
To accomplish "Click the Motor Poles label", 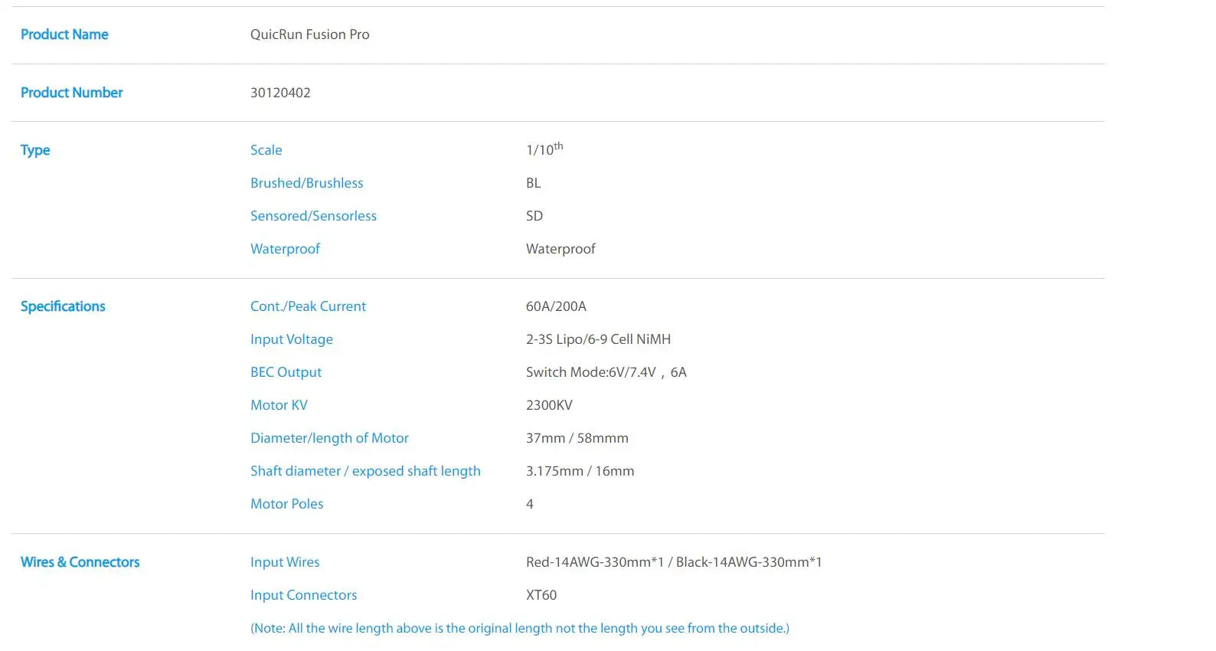I will (286, 504).
